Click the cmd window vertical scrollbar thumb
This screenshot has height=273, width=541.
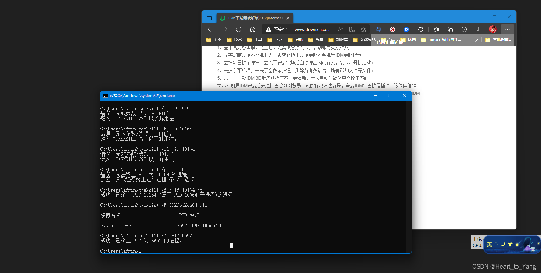pyautogui.click(x=409, y=111)
